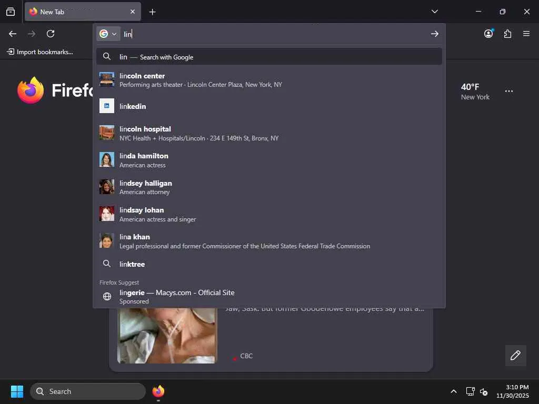Click the CBC source label
This screenshot has height=404, width=539.
click(x=246, y=356)
